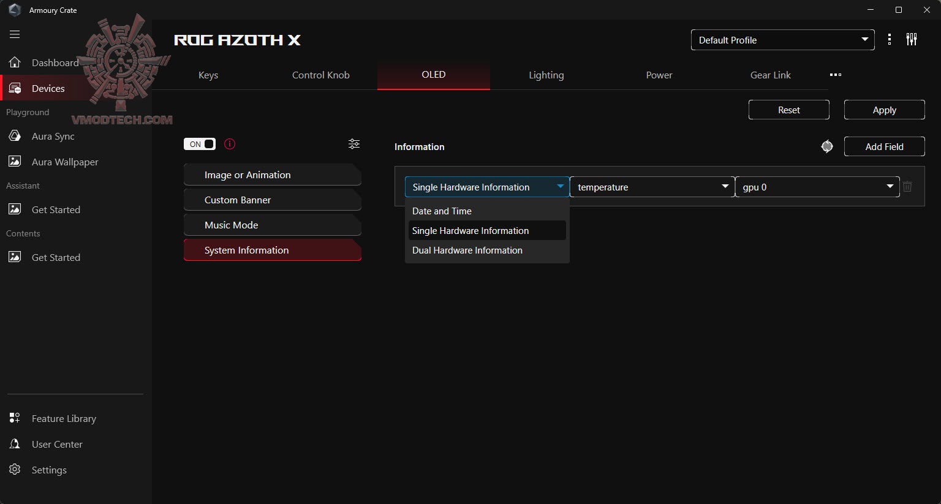
Task: Click the round icon beside Add Field
Action: pos(827,146)
